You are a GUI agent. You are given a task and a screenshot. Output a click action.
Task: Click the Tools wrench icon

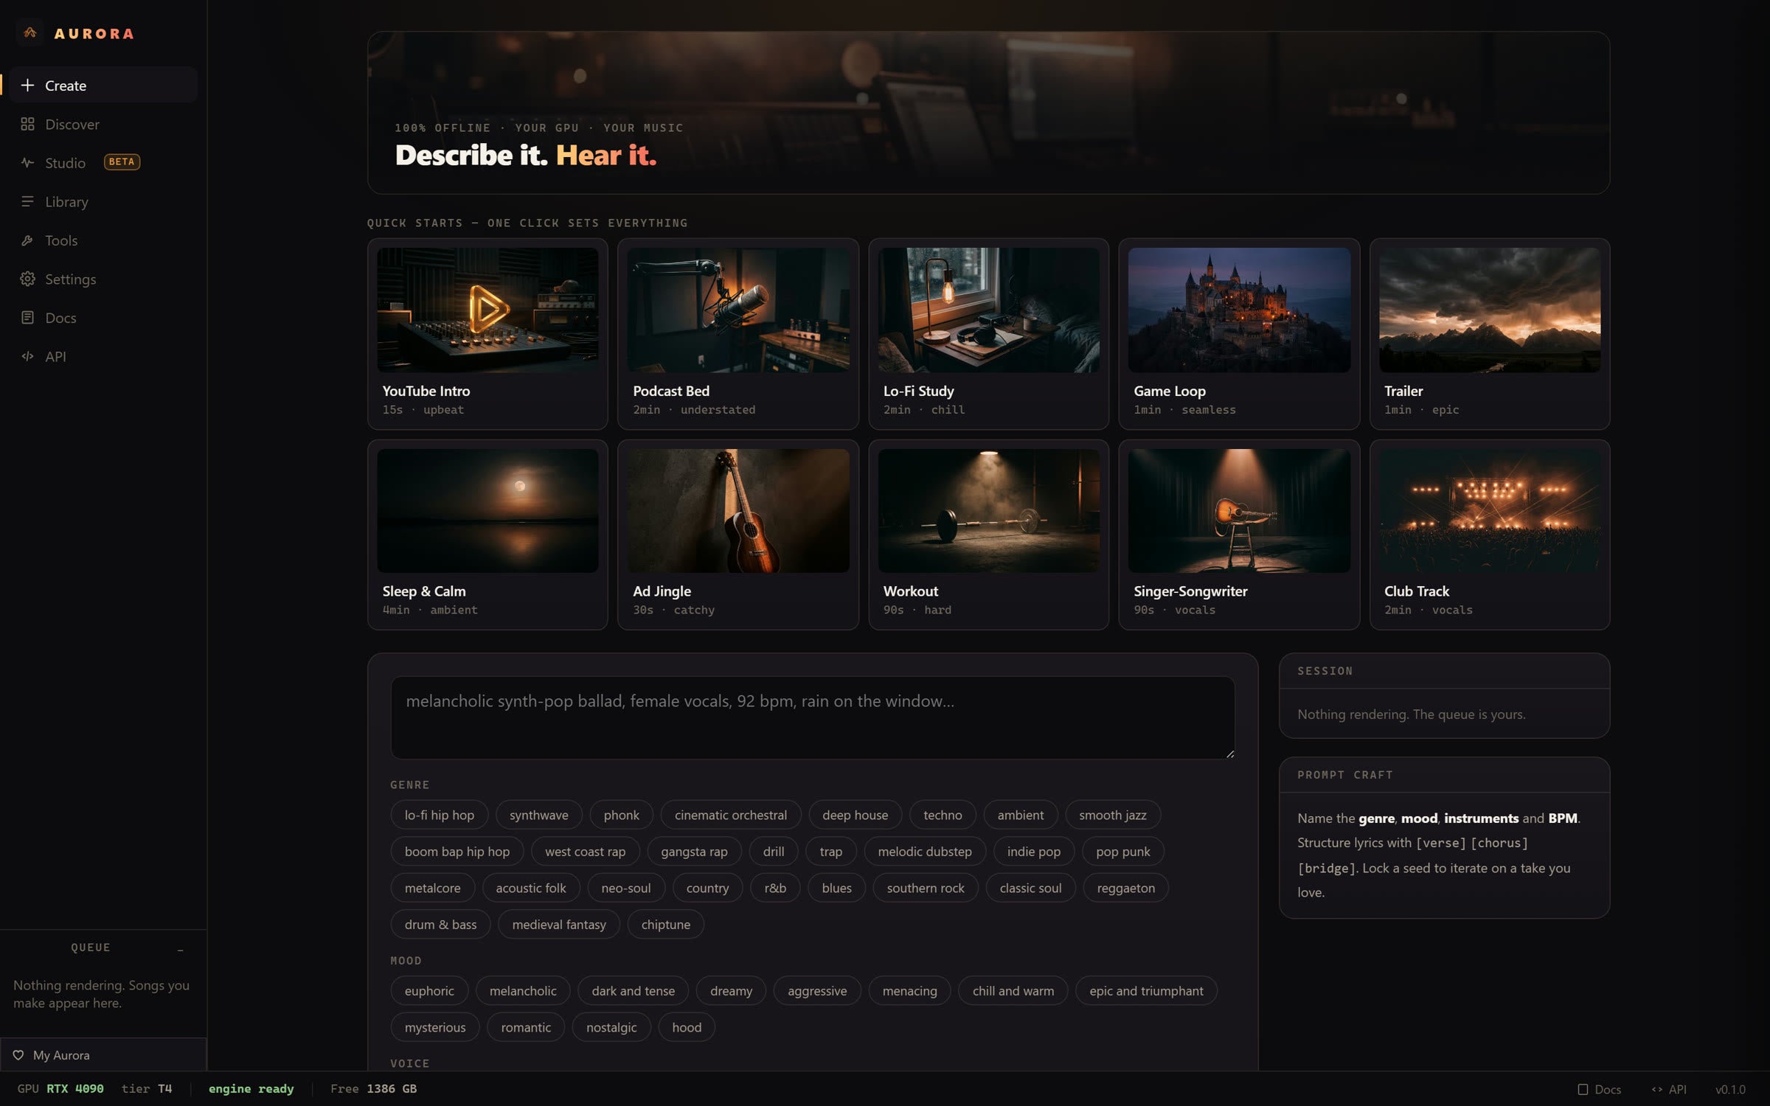(27, 240)
